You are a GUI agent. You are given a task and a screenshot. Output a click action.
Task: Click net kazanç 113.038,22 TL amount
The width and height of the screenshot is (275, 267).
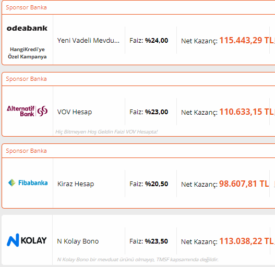click(x=247, y=241)
